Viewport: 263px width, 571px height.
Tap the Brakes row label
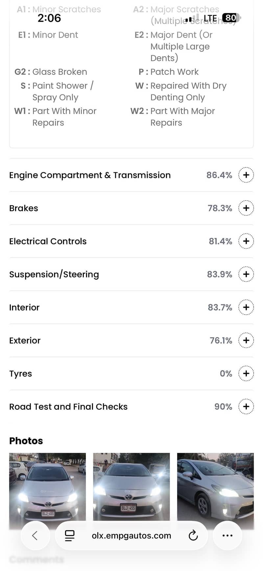[x=24, y=208]
